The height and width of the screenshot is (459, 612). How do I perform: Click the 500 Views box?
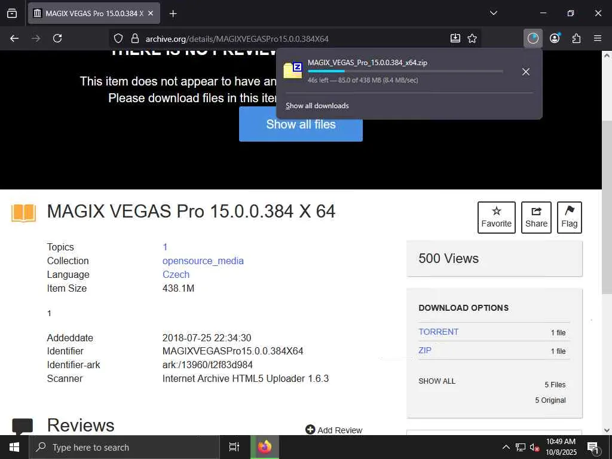pos(494,258)
